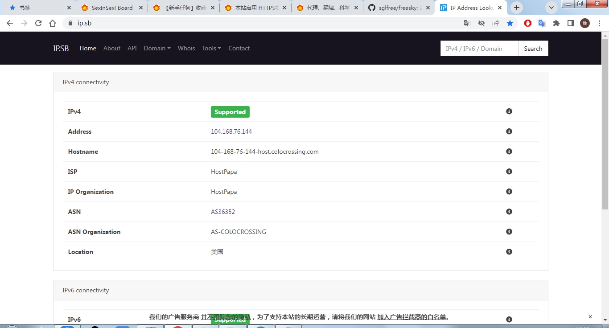This screenshot has height=328, width=609.
Task: Click the page vertical scrollbar thumb
Action: coord(605,124)
